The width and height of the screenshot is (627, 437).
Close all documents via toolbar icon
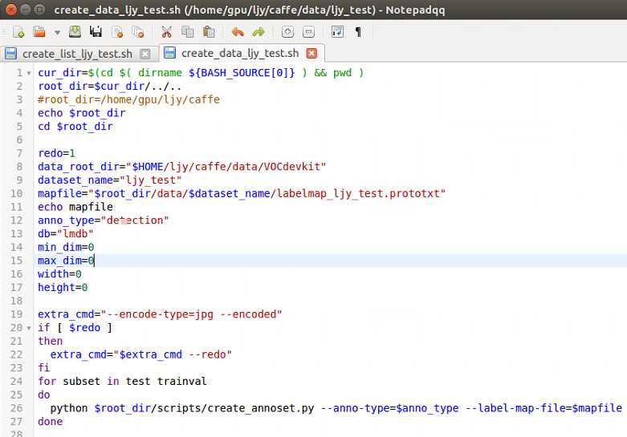pos(138,32)
